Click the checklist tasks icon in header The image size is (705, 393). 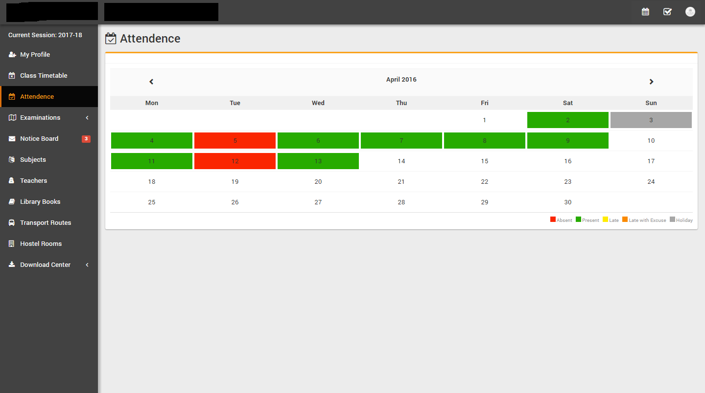(x=667, y=12)
